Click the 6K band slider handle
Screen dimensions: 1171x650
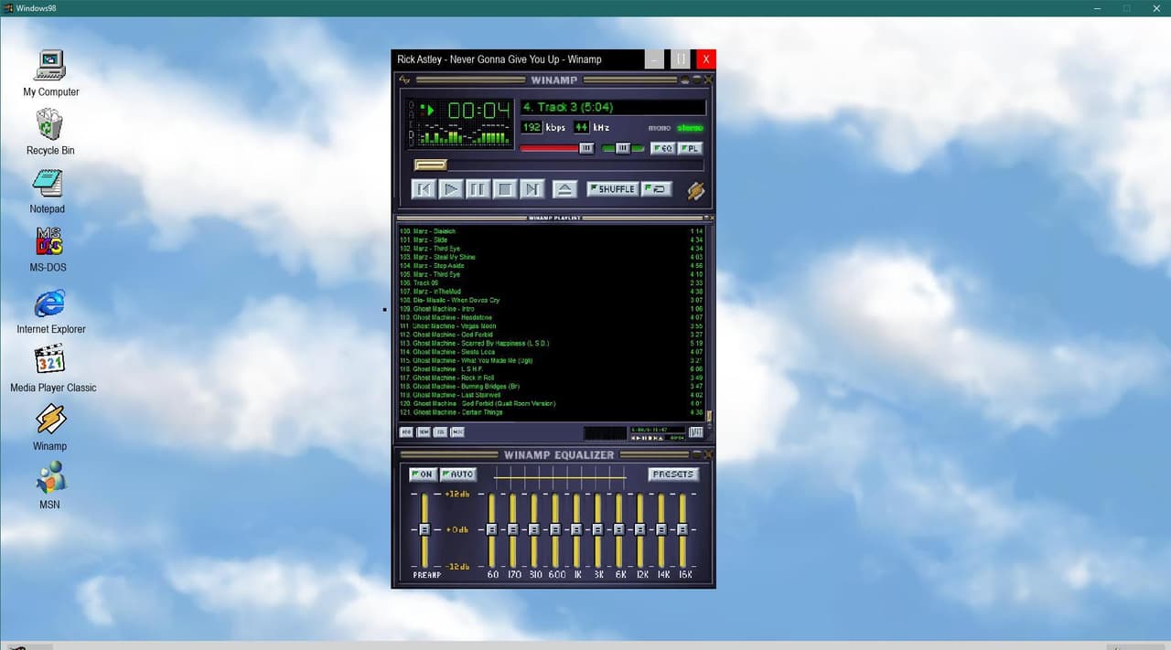[619, 529]
